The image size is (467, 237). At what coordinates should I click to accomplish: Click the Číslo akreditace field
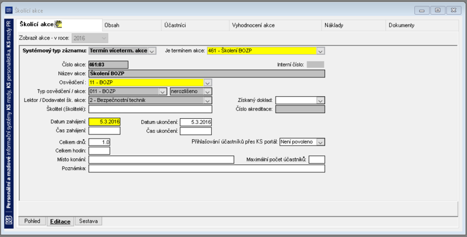point(300,109)
